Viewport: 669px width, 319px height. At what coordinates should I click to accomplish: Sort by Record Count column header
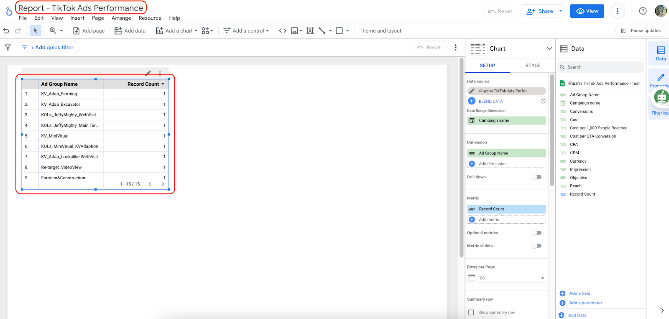143,84
